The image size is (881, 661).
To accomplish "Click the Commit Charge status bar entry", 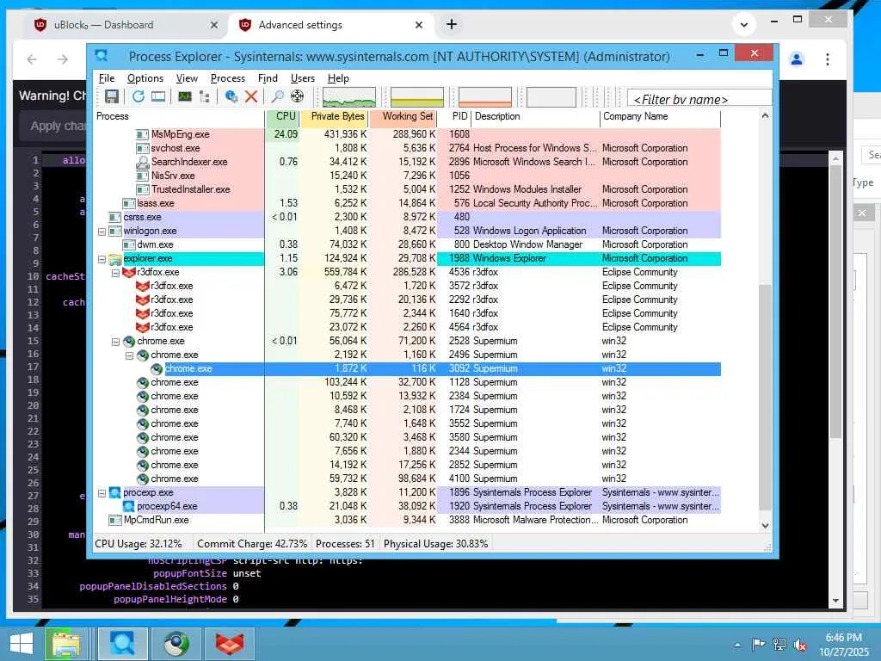I will (x=252, y=544).
